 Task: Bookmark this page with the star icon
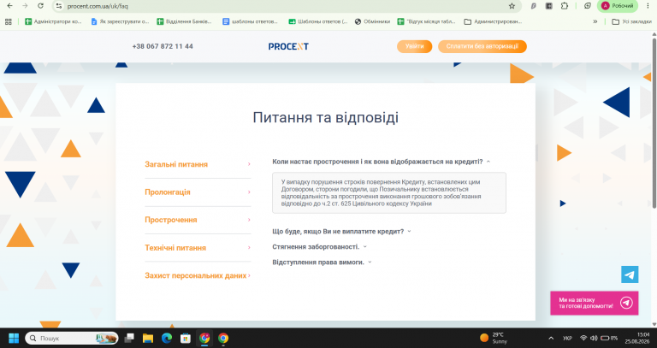click(512, 6)
